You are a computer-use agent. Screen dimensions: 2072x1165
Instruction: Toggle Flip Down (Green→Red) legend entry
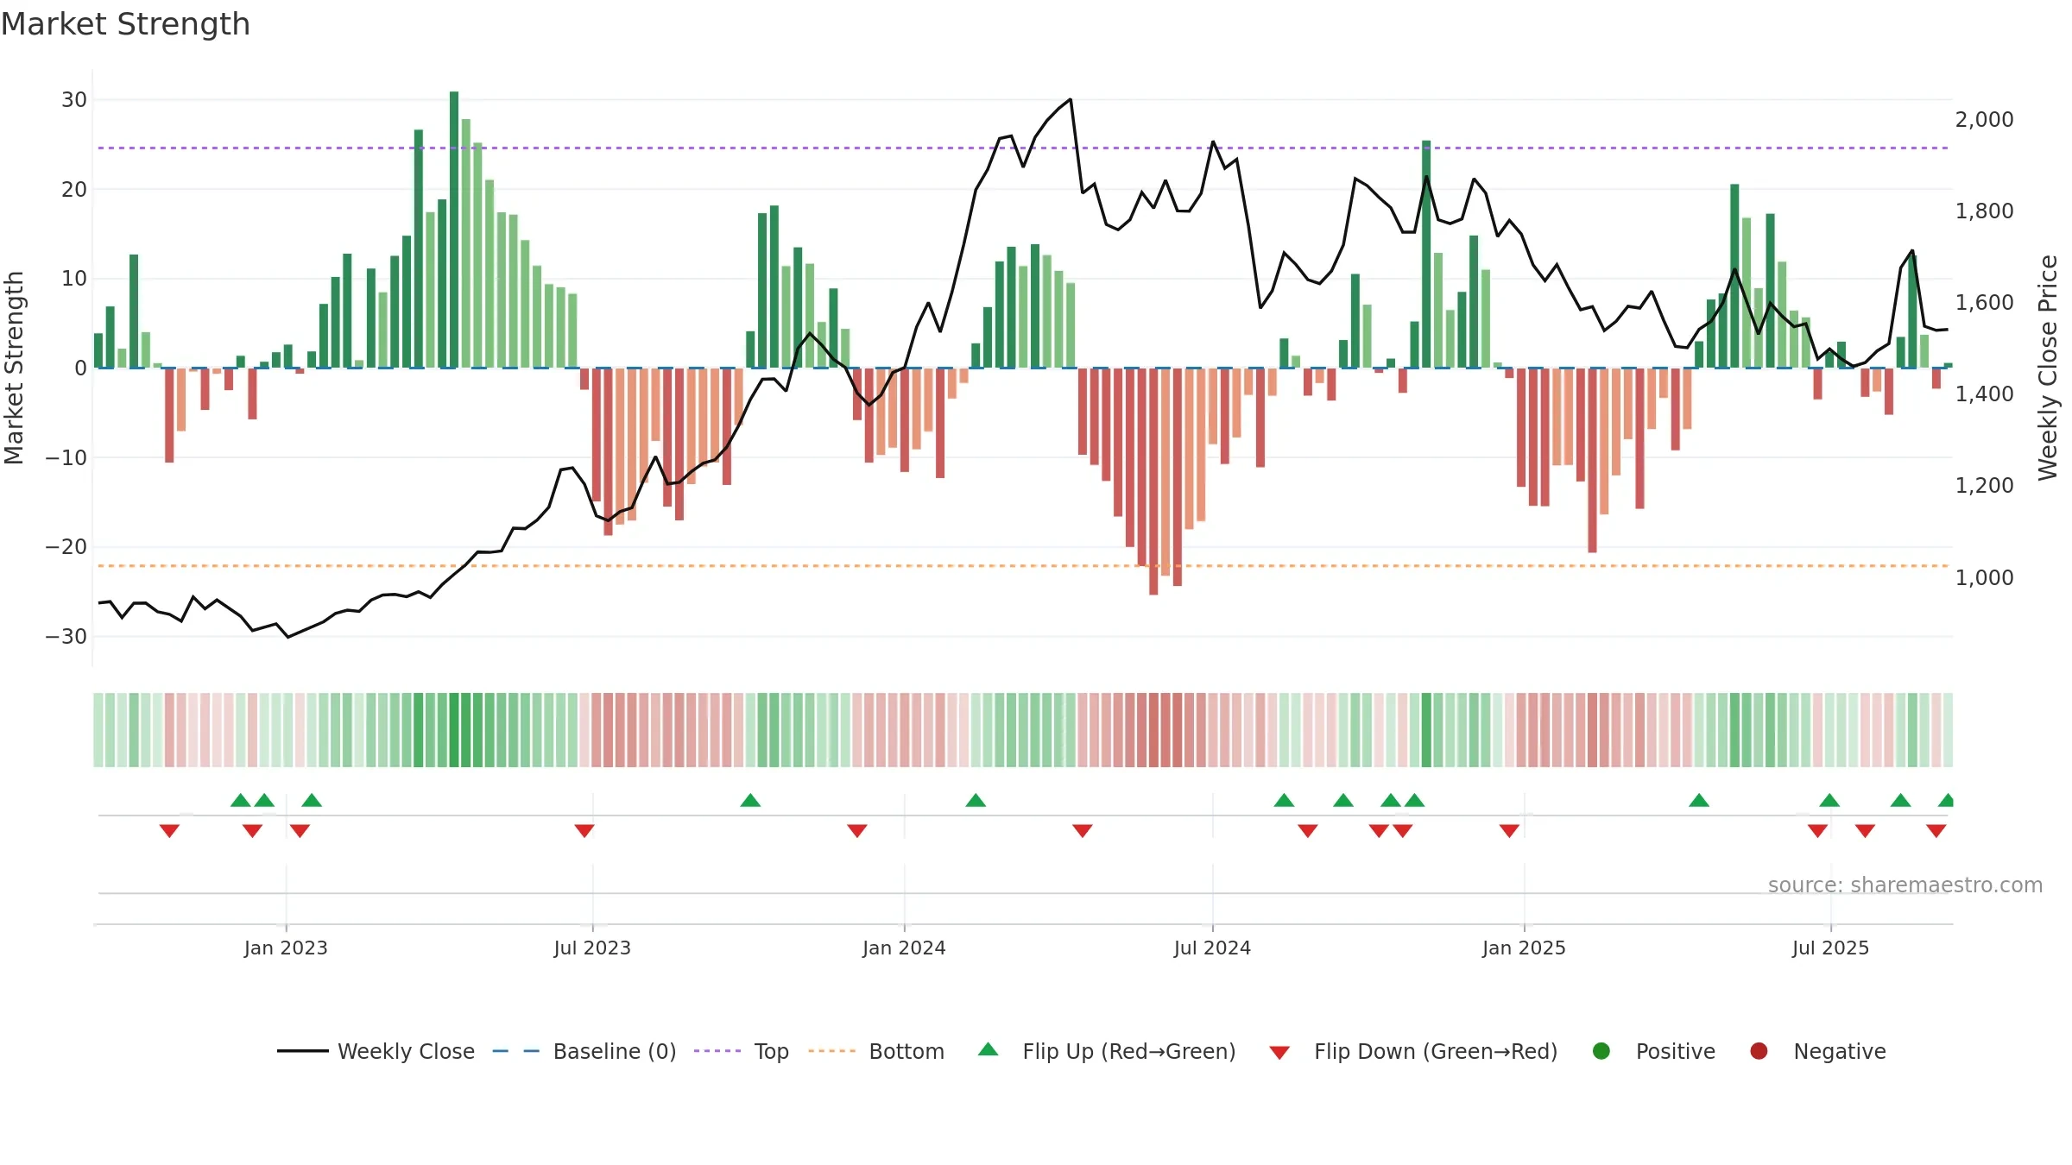point(1413,1051)
